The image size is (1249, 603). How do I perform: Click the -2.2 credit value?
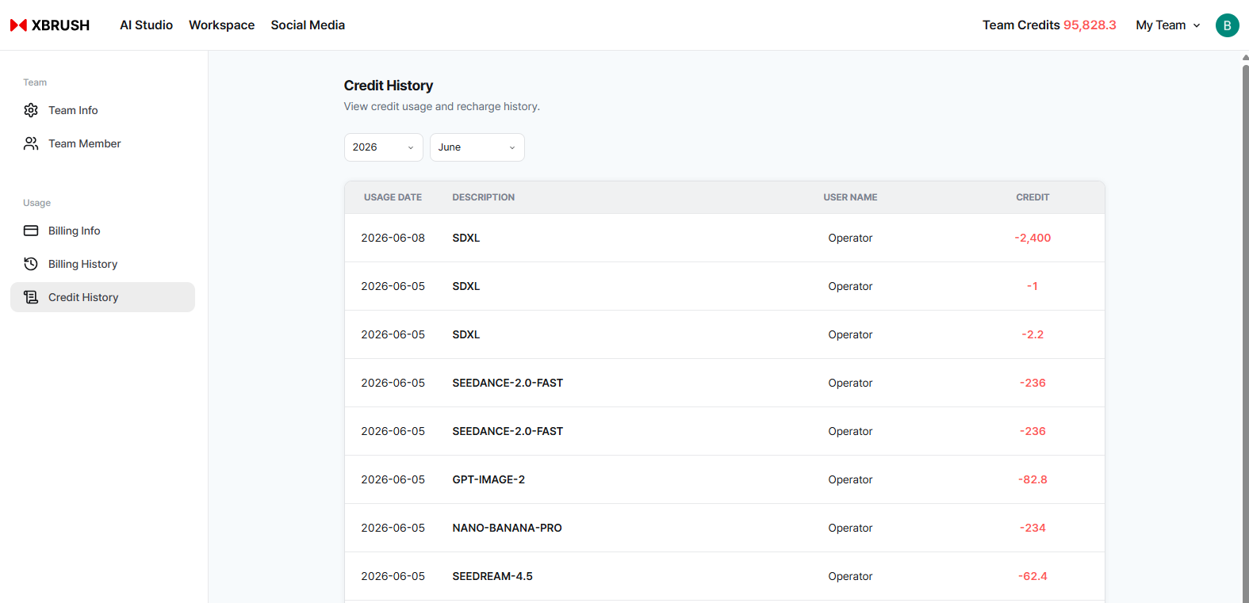pos(1033,334)
